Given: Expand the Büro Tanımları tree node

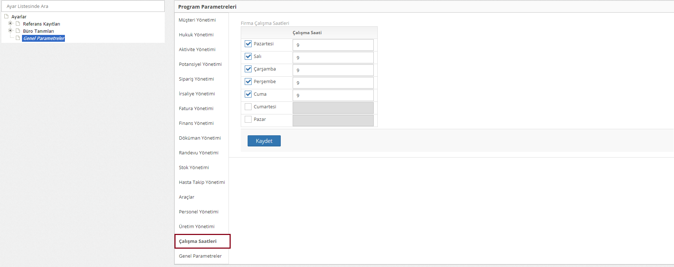Looking at the screenshot, I should click(10, 31).
